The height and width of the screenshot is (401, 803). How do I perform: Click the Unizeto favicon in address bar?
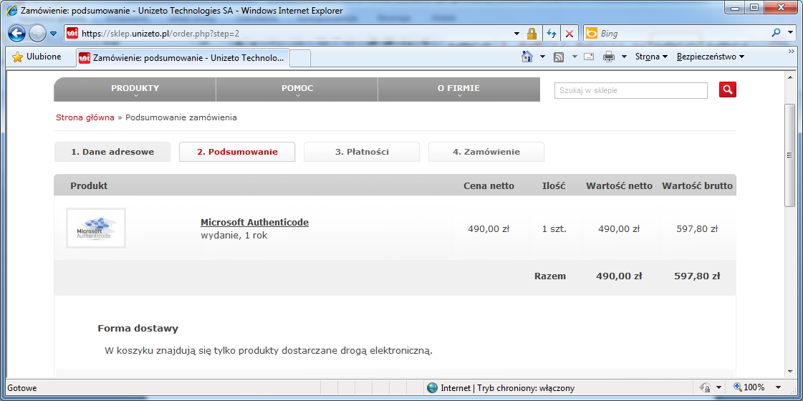coord(72,34)
